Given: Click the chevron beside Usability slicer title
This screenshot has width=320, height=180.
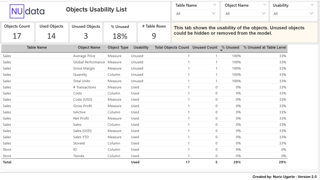Looking at the screenshot, I should [312, 5].
